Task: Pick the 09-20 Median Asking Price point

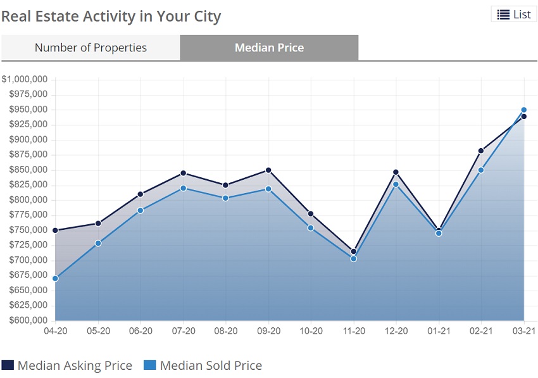Action: click(x=268, y=170)
